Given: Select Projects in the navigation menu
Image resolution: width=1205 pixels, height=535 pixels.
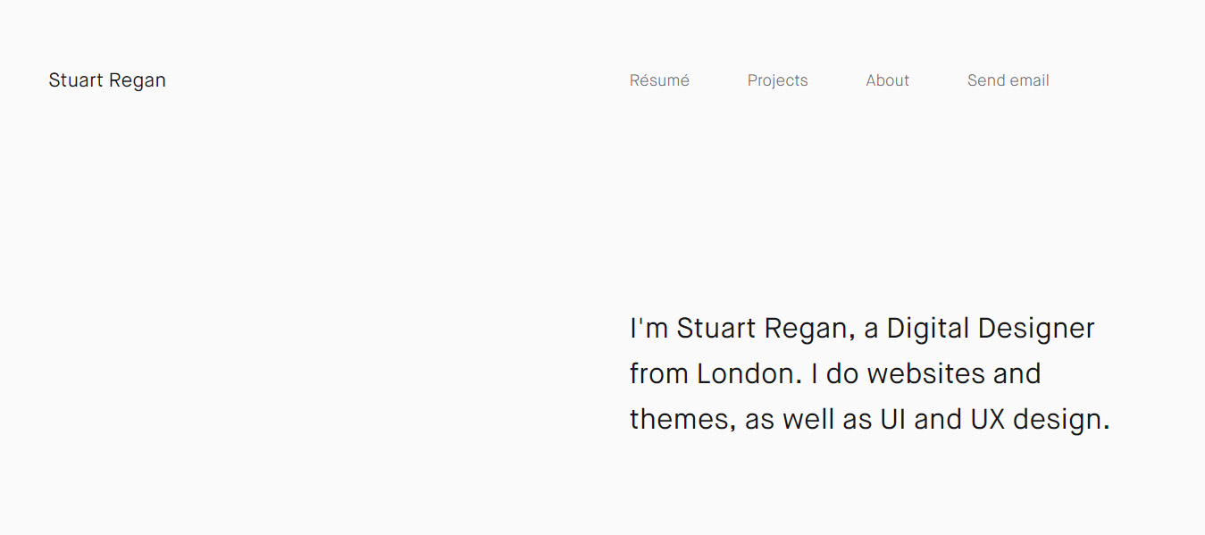Looking at the screenshot, I should click(777, 80).
